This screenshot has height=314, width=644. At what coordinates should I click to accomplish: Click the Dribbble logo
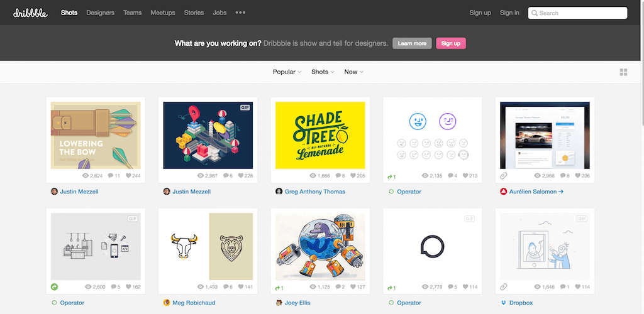30,13
